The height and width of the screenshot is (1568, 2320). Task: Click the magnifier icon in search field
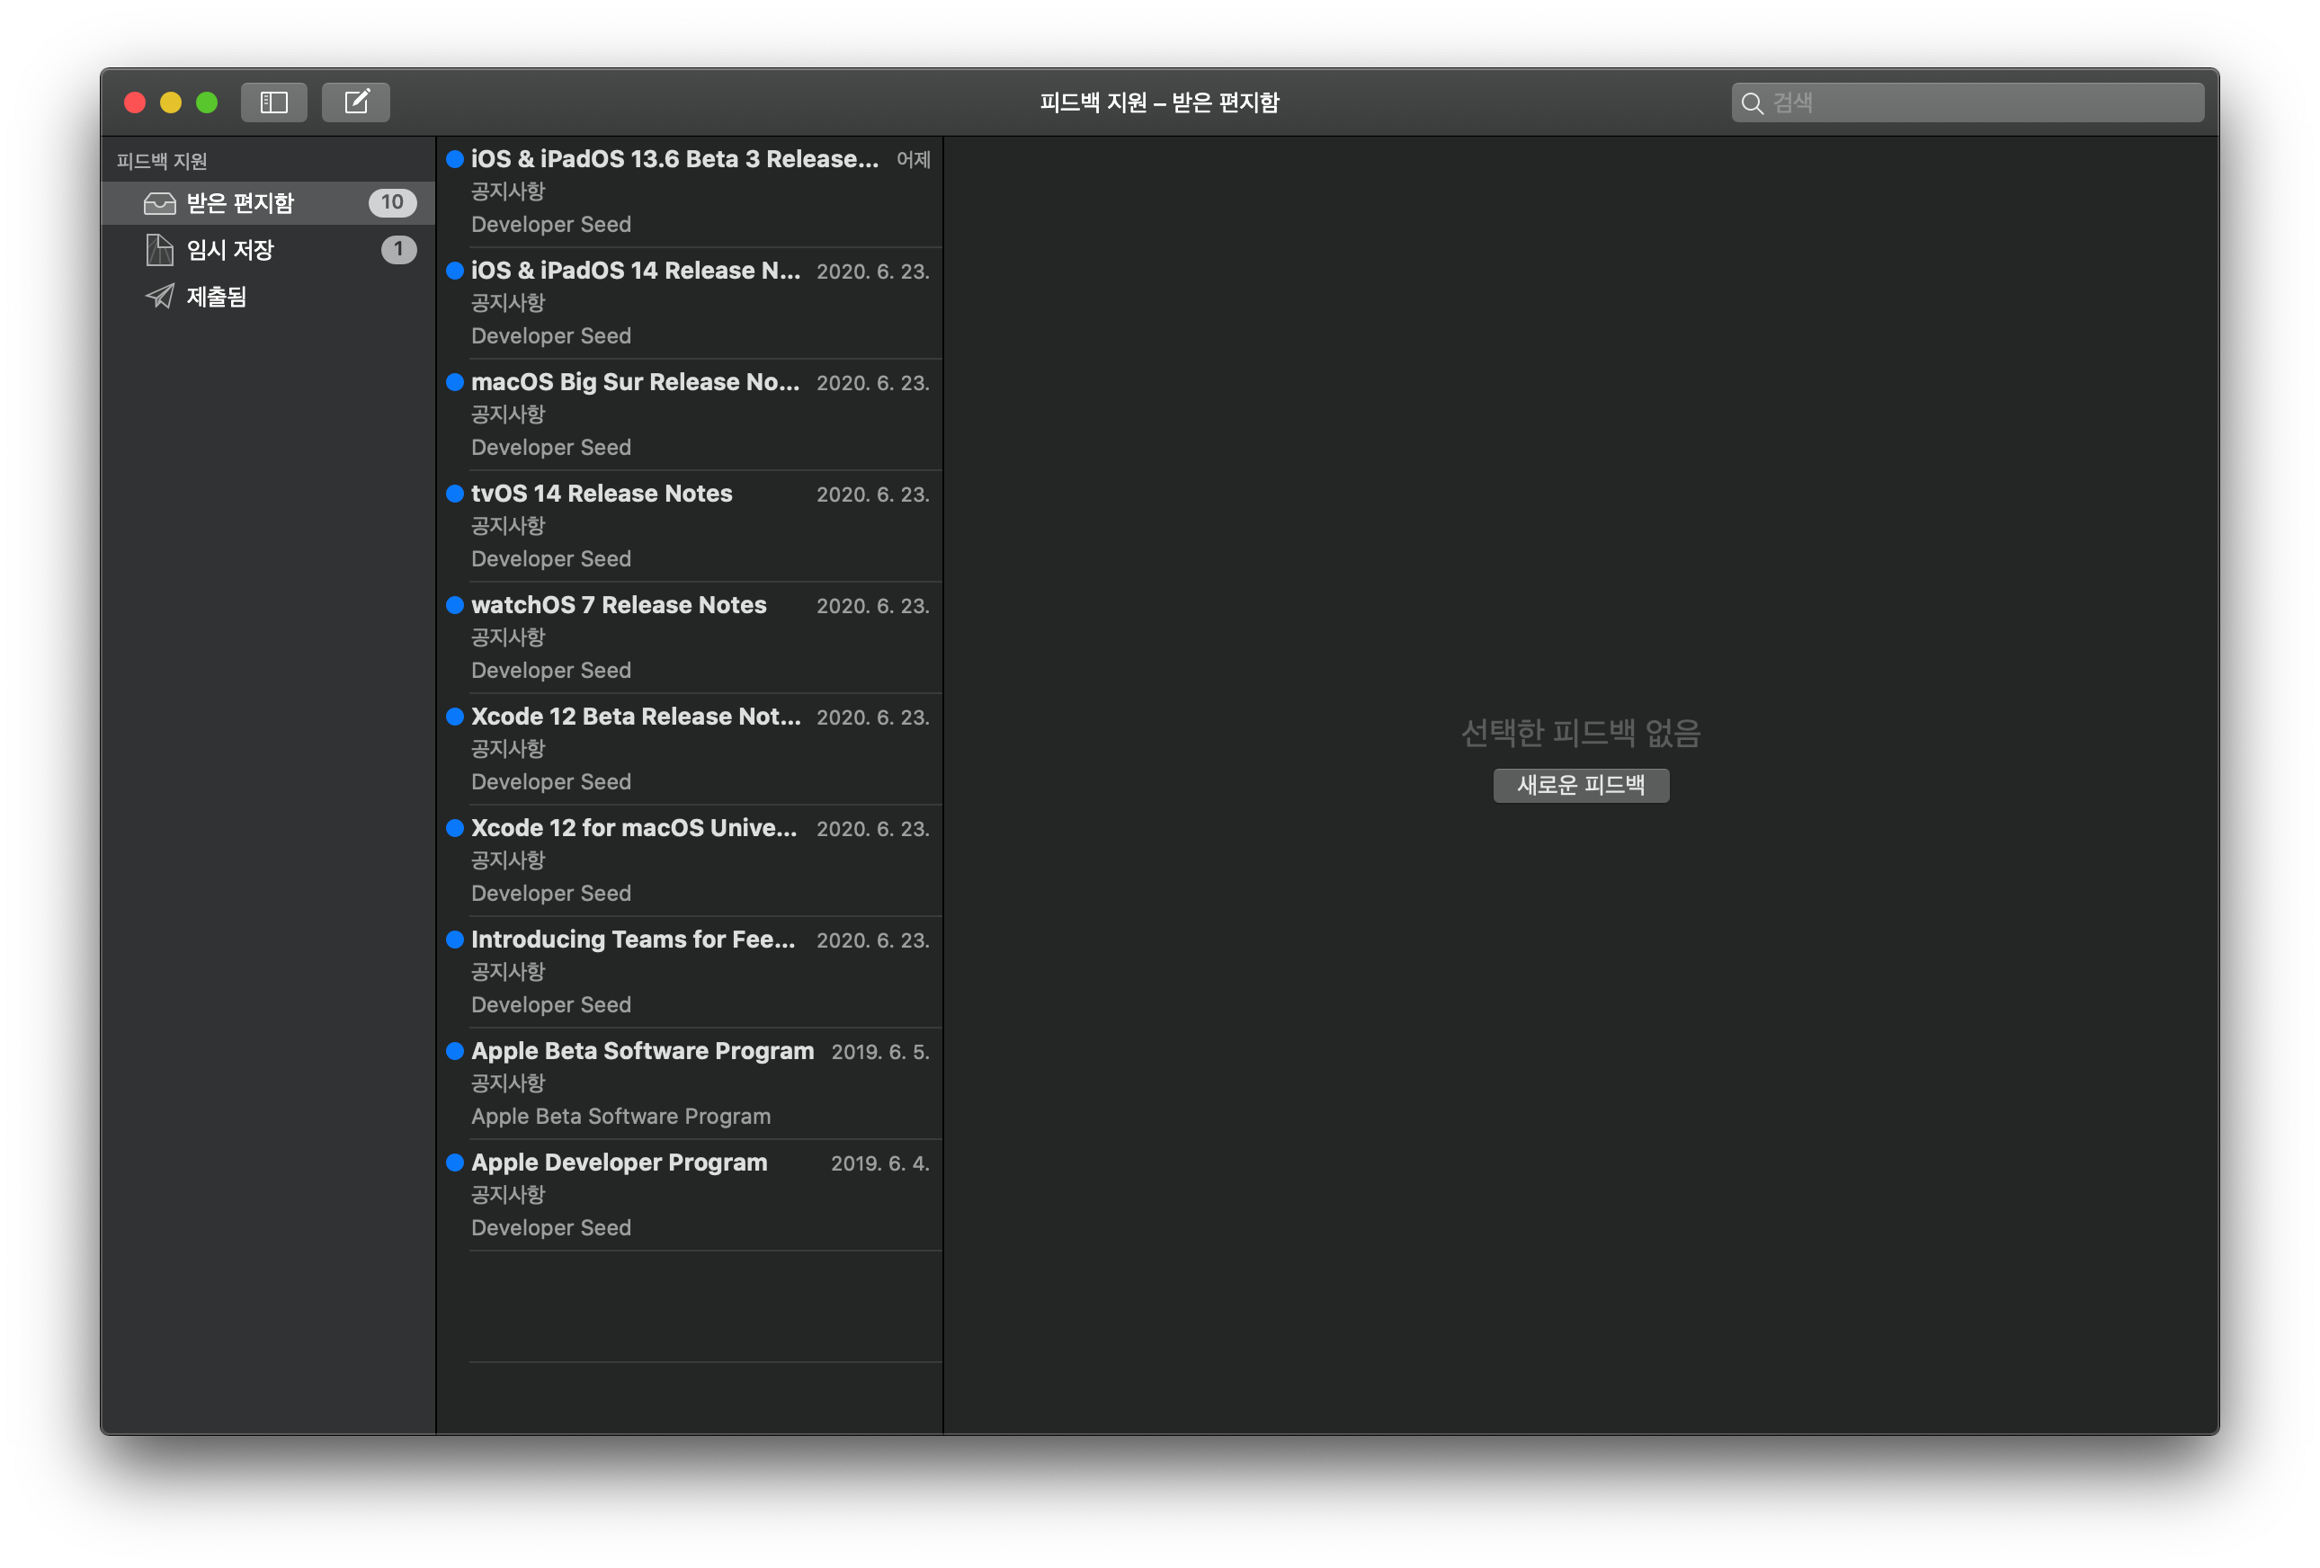pyautogui.click(x=1751, y=103)
